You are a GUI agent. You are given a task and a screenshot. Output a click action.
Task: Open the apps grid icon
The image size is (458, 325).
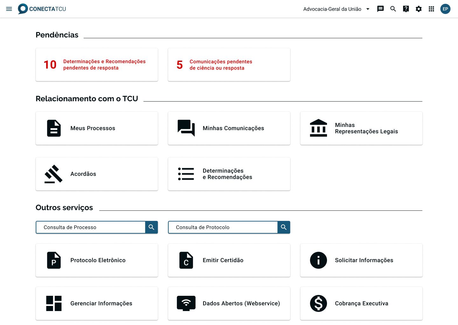coord(431,9)
